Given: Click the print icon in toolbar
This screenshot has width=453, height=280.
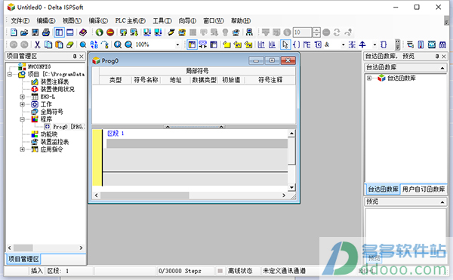Looking at the screenshot, I should [46, 32].
